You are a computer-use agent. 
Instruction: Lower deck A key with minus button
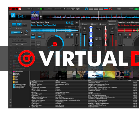67,37
